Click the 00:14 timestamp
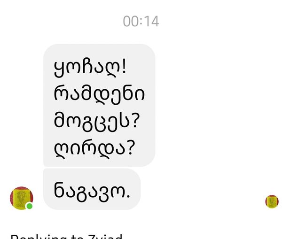 point(141,22)
